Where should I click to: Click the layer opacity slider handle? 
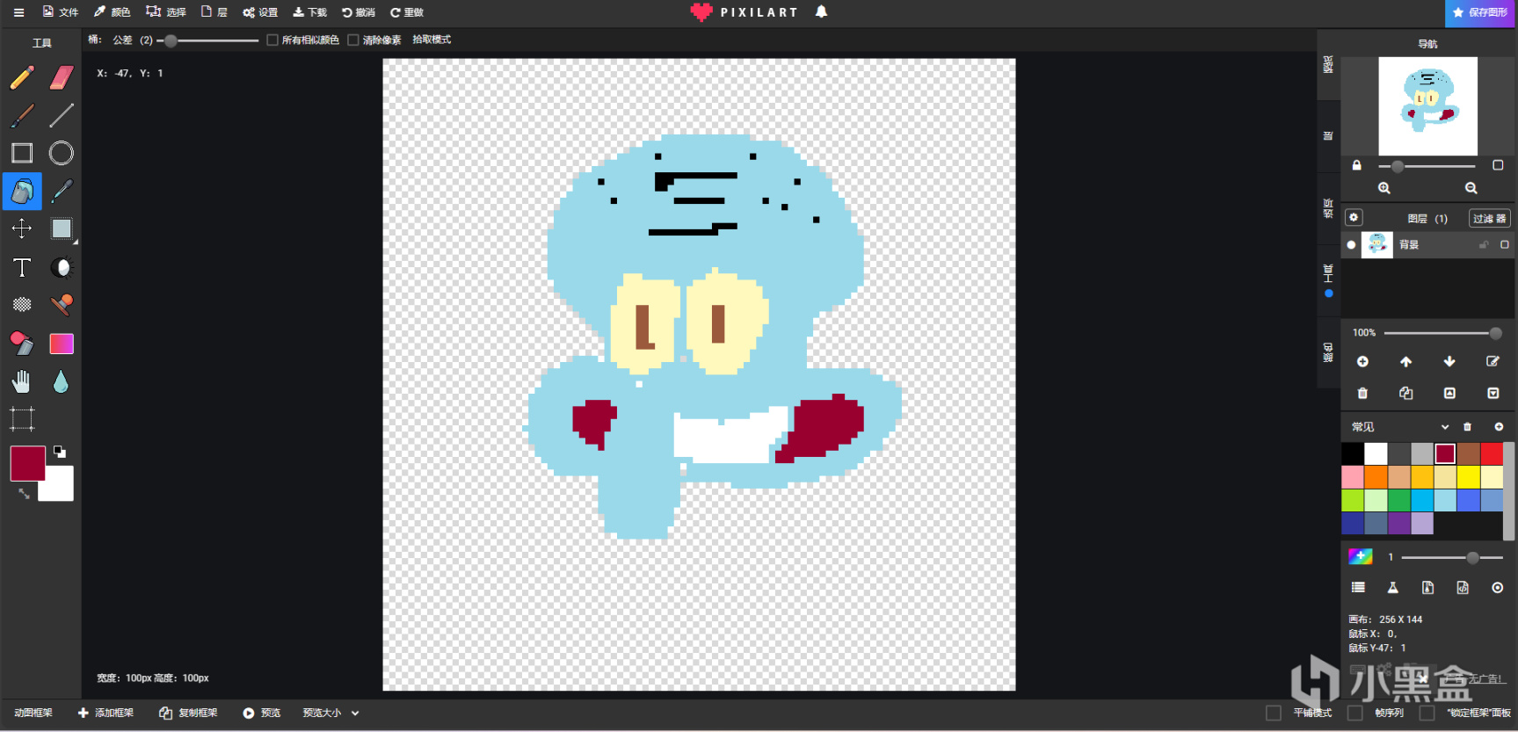(1495, 333)
